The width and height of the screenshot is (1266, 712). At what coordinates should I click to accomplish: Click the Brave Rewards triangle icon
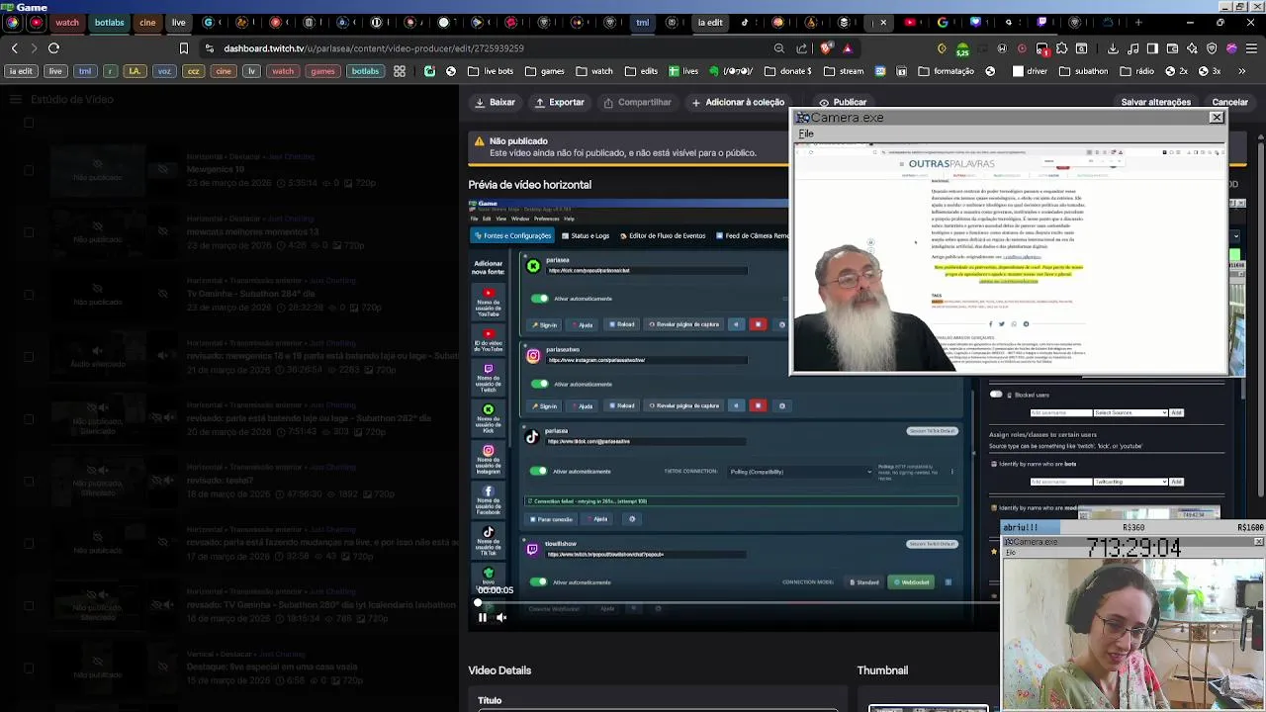click(847, 47)
